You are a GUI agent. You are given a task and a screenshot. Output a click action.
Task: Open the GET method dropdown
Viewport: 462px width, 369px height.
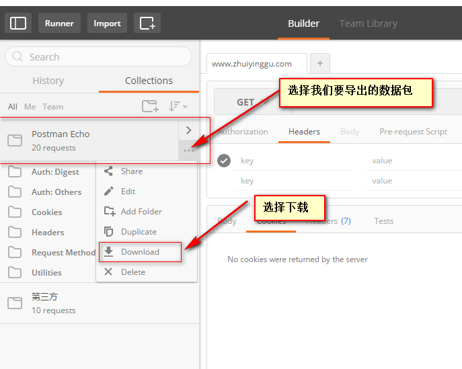[253, 102]
